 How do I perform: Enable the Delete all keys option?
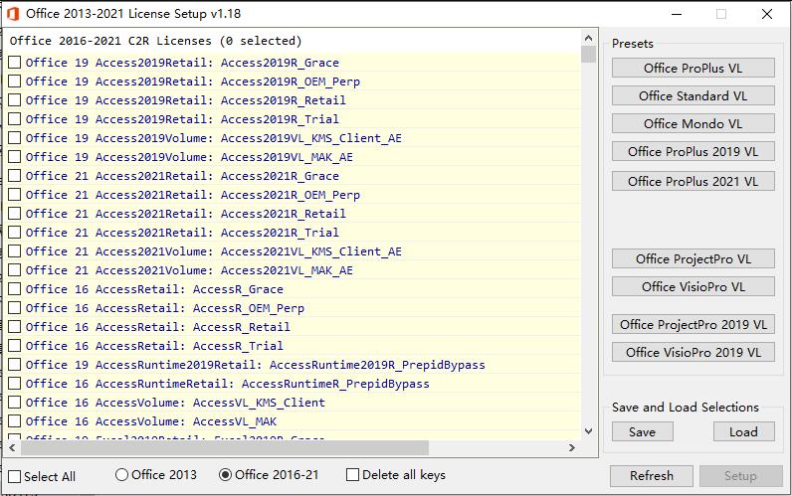coord(352,475)
